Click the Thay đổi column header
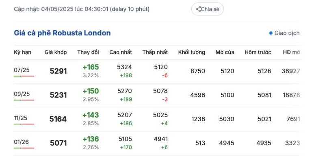This screenshot has width=314, height=157. 88,52
